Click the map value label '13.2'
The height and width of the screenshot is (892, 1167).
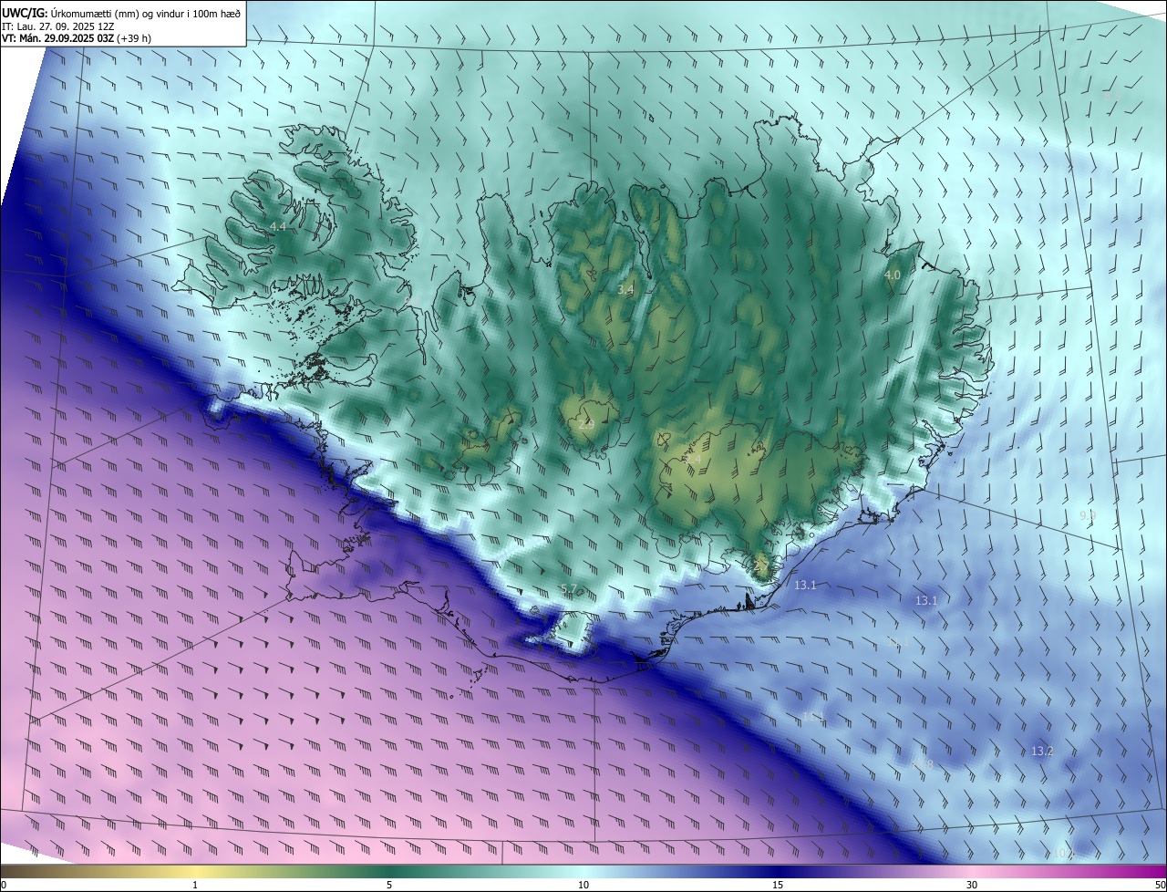tap(1042, 752)
